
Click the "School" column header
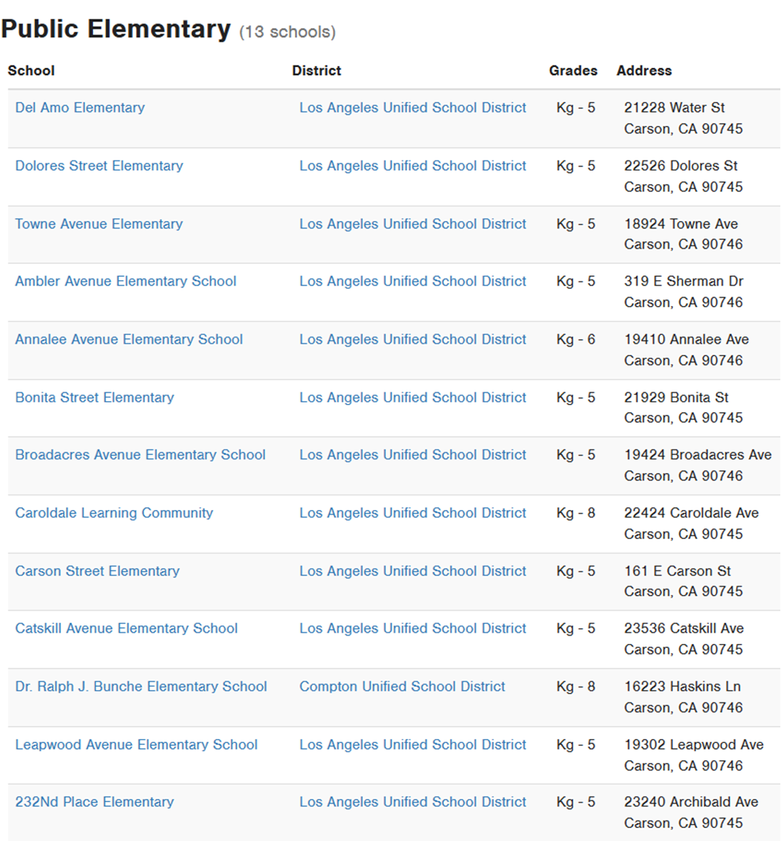pyautogui.click(x=31, y=71)
